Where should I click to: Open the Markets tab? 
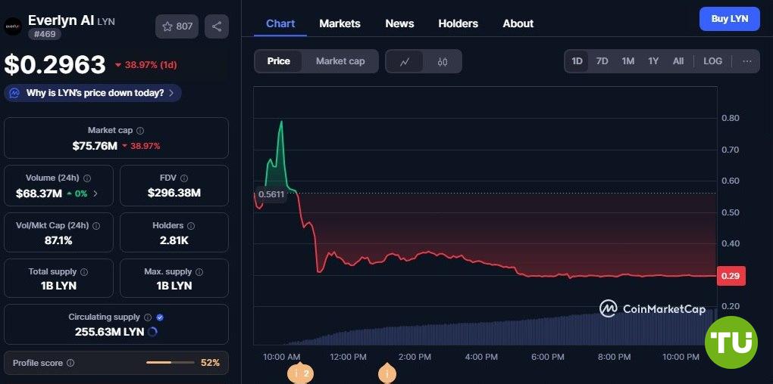pos(340,23)
